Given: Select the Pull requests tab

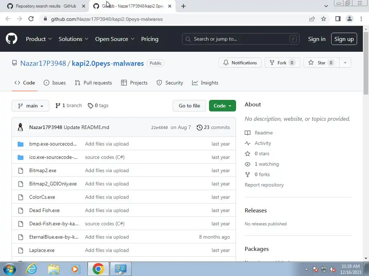Looking at the screenshot, I should point(93,83).
